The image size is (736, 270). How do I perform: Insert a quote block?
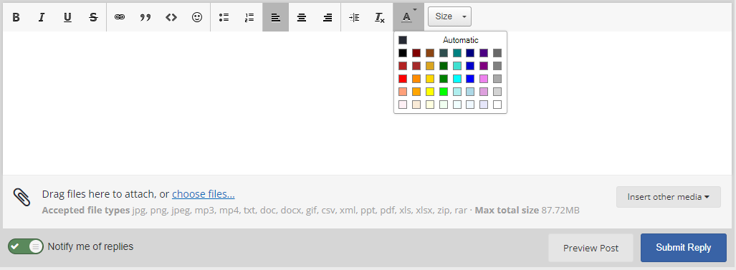click(145, 17)
